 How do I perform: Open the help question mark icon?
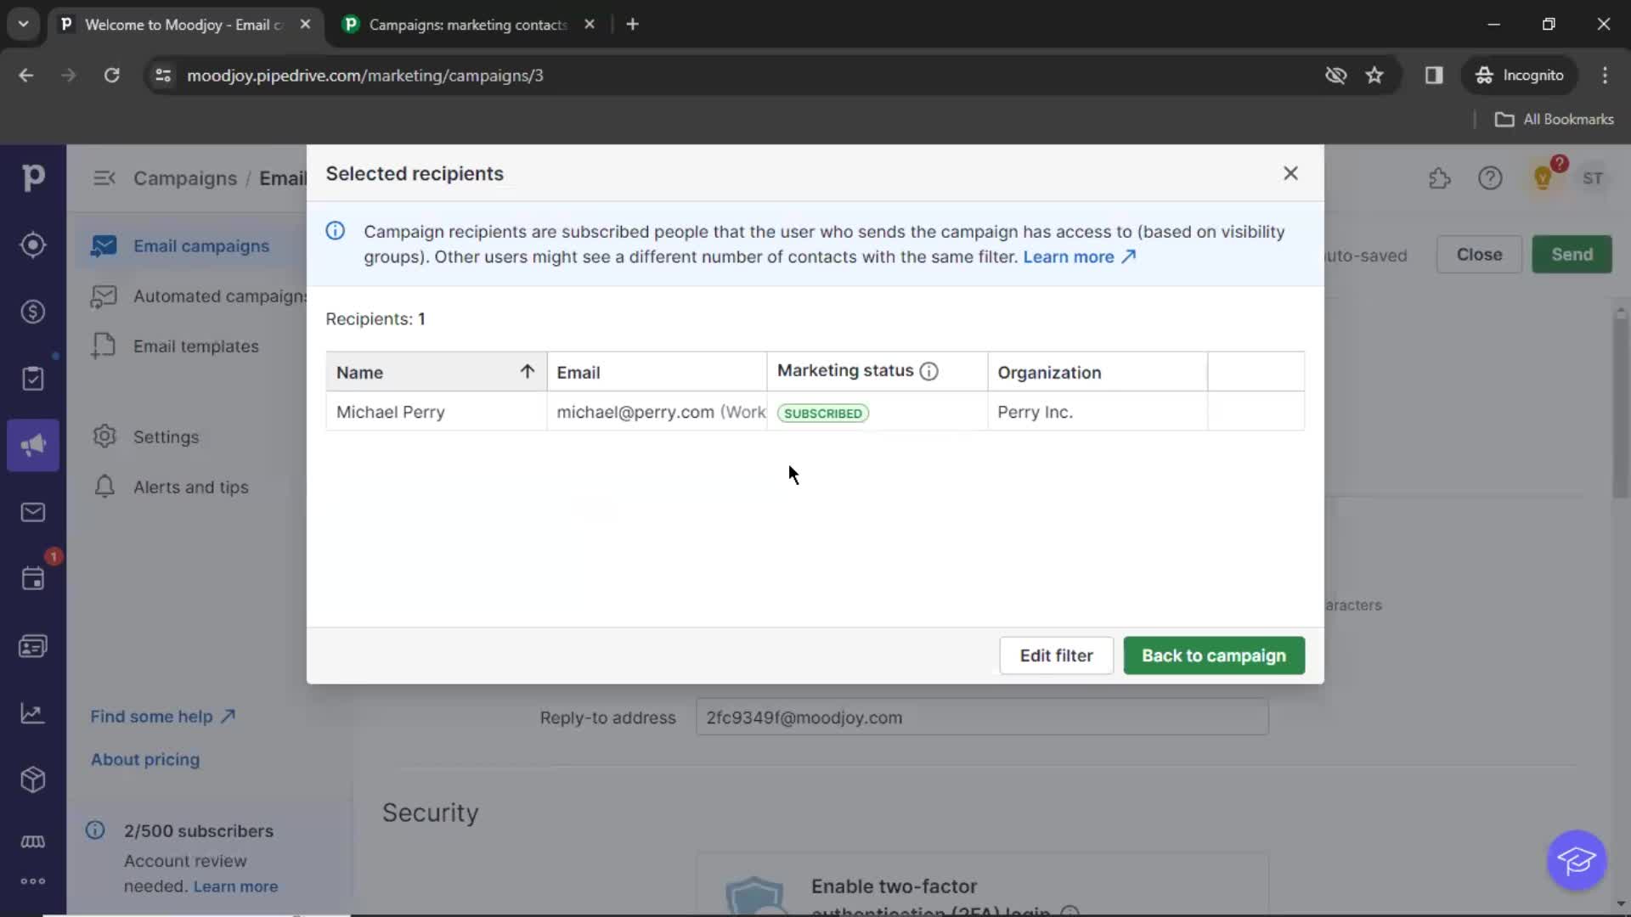click(1490, 178)
